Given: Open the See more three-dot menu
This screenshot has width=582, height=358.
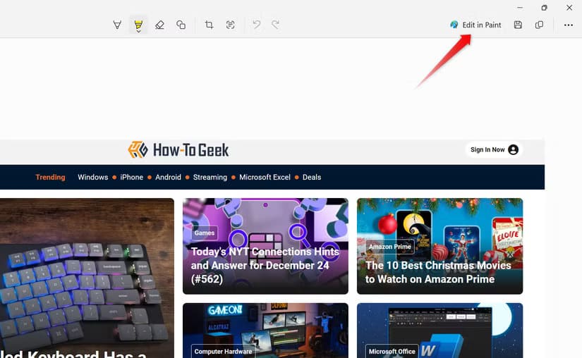Looking at the screenshot, I should [569, 25].
